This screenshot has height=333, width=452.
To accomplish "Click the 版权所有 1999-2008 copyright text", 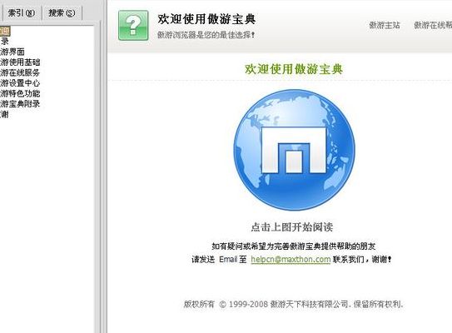I will (x=294, y=304).
